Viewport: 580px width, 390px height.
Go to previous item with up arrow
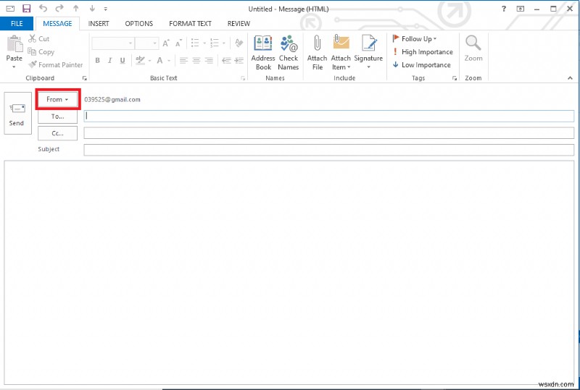coord(76,8)
